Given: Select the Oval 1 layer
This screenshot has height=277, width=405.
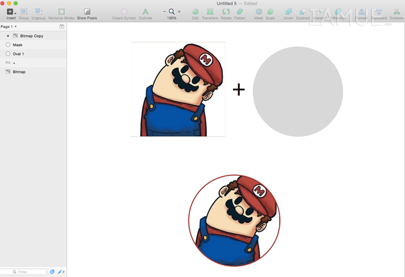Looking at the screenshot, I should (33, 54).
